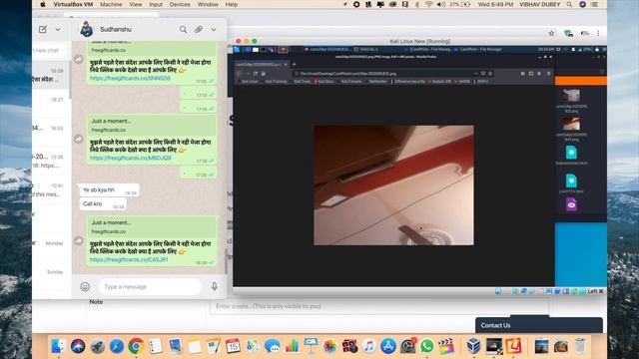Image resolution: width=639 pixels, height=359 pixels.
Task: Forward the message containing link 0NN5D6
Action: [x=79, y=60]
